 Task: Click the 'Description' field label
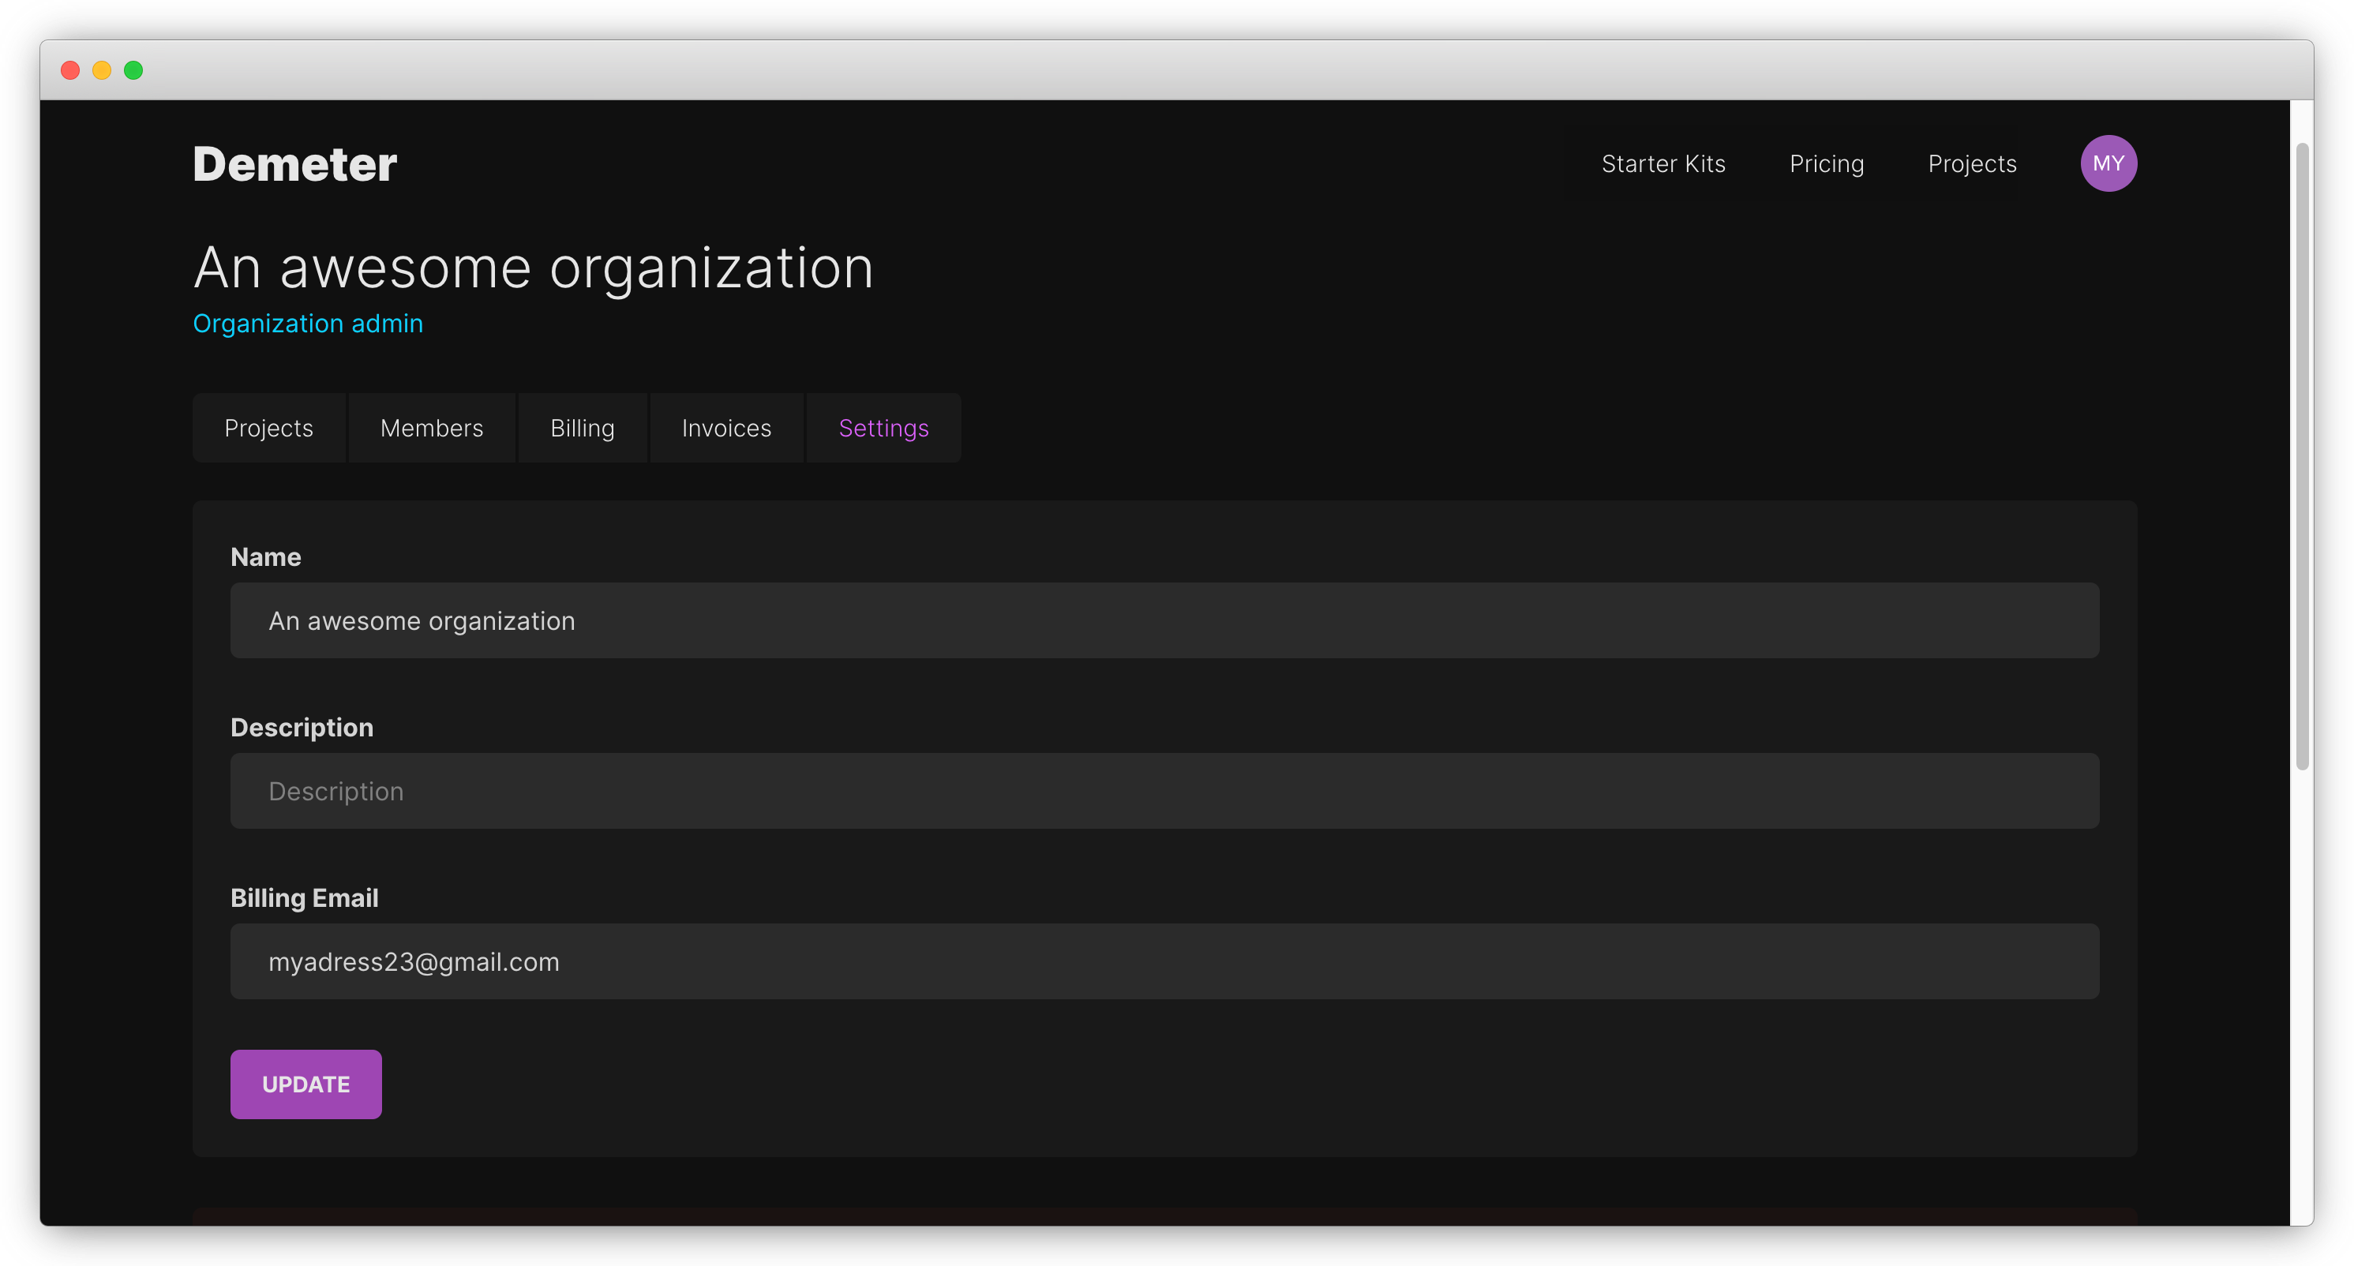[302, 728]
